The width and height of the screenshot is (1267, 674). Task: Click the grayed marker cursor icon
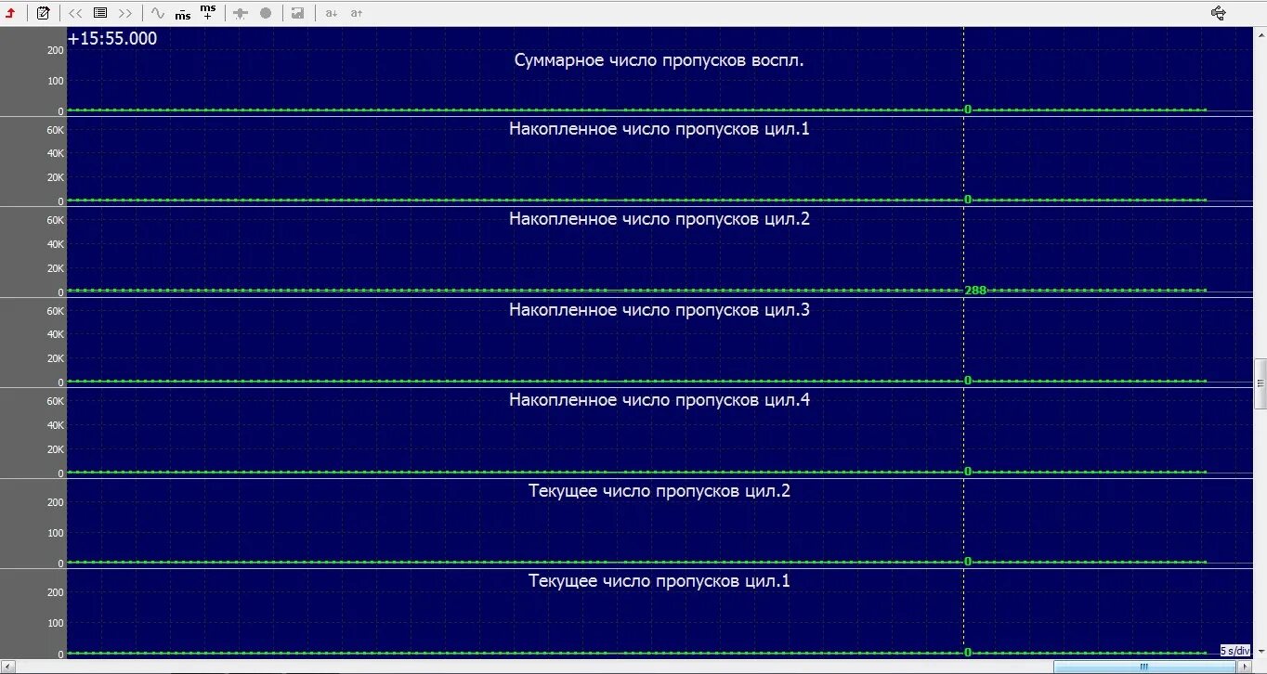coord(241,13)
